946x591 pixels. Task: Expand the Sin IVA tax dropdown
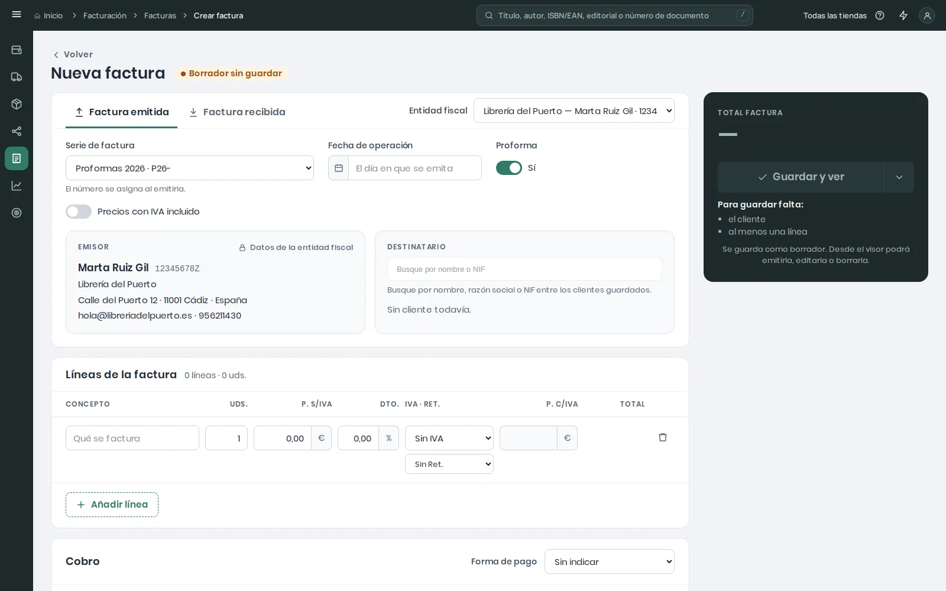pos(449,438)
